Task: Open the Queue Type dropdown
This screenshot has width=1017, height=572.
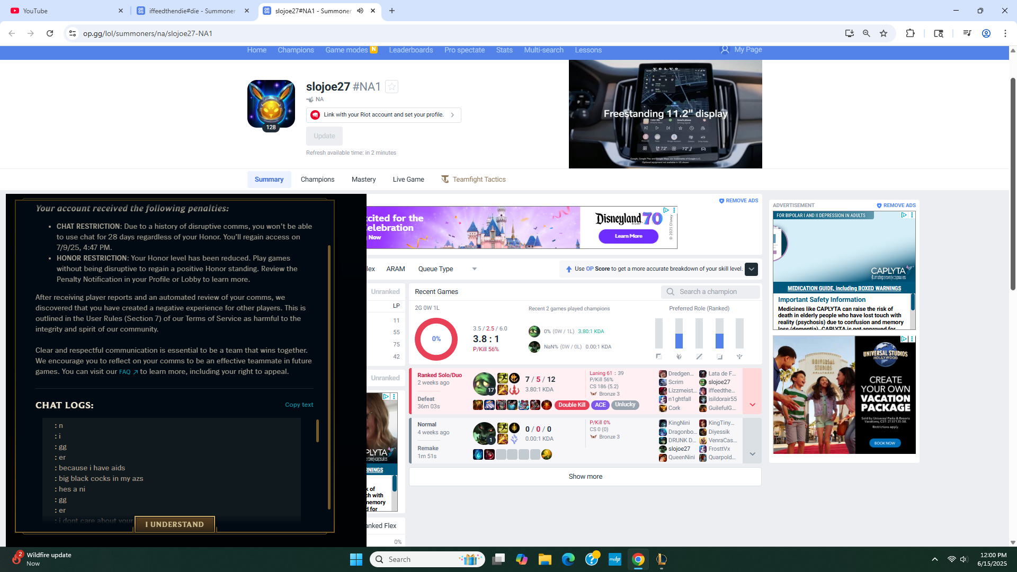Action: [448, 269]
